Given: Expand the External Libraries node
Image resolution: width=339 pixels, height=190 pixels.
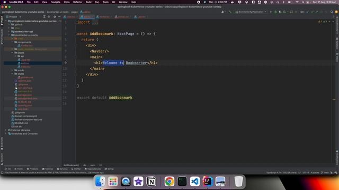Looking at the screenshot, I should click(x=6, y=130).
